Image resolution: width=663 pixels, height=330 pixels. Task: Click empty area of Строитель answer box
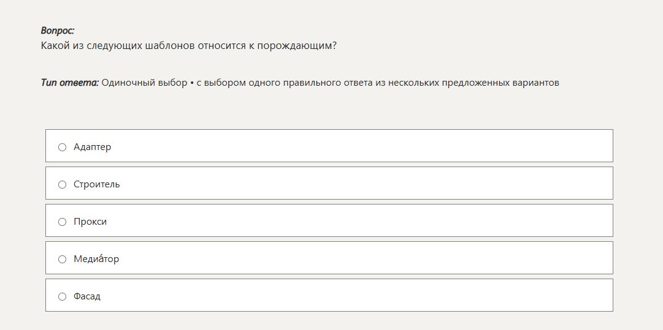tap(368, 184)
